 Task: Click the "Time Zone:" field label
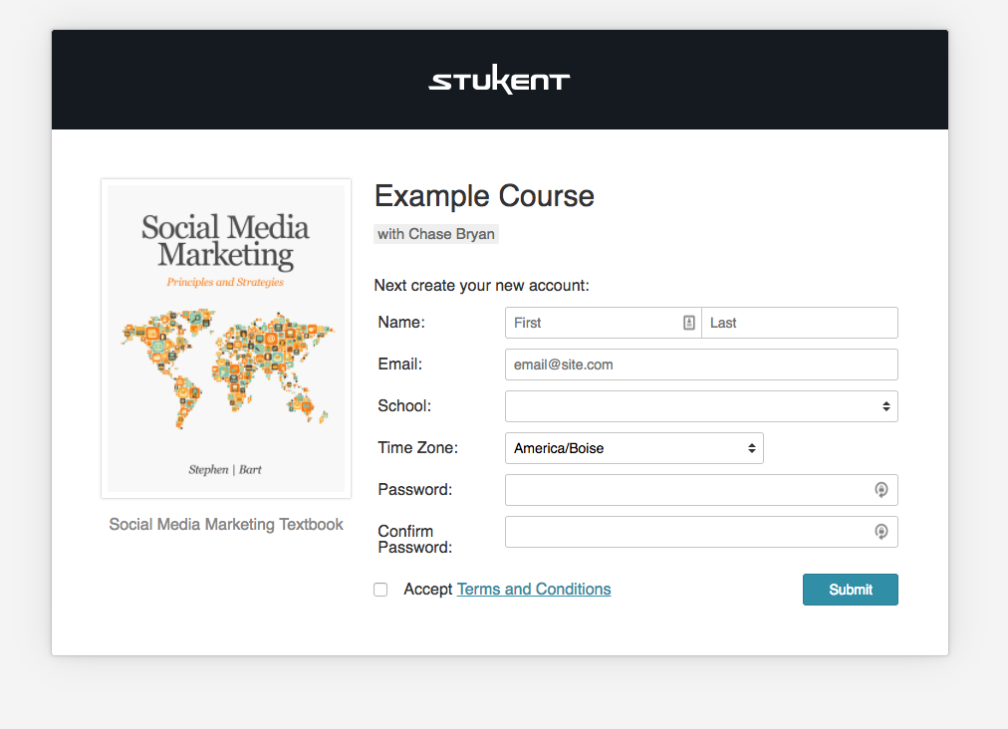418,448
